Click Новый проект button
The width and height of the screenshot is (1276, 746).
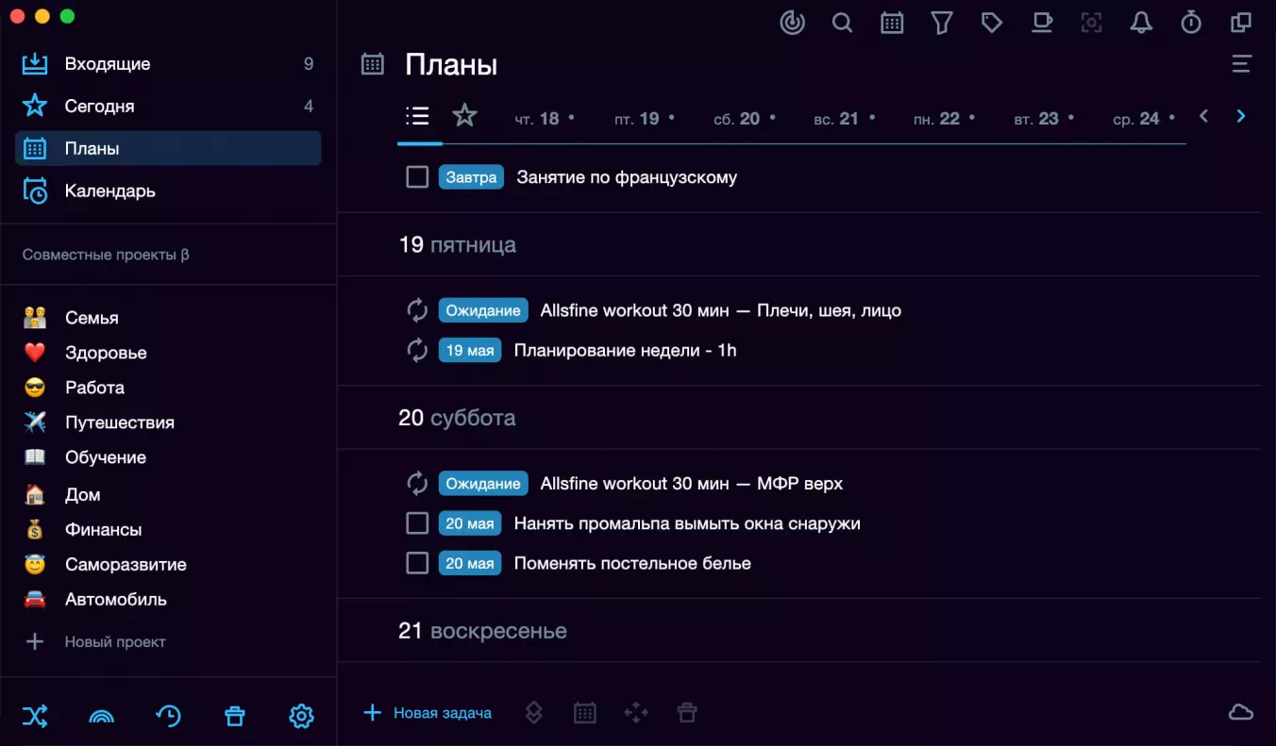click(94, 641)
